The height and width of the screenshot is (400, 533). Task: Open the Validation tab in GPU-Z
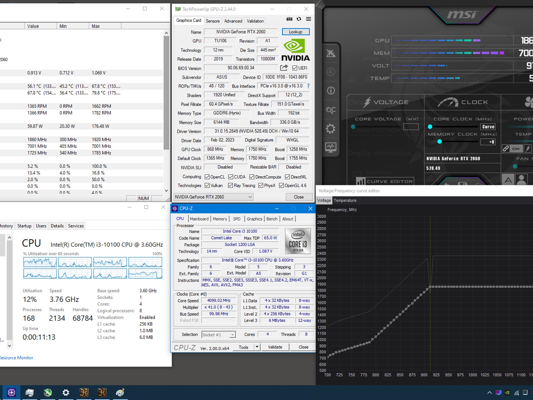[255, 21]
